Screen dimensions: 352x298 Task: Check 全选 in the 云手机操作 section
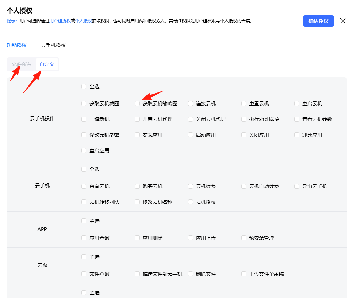(84, 86)
